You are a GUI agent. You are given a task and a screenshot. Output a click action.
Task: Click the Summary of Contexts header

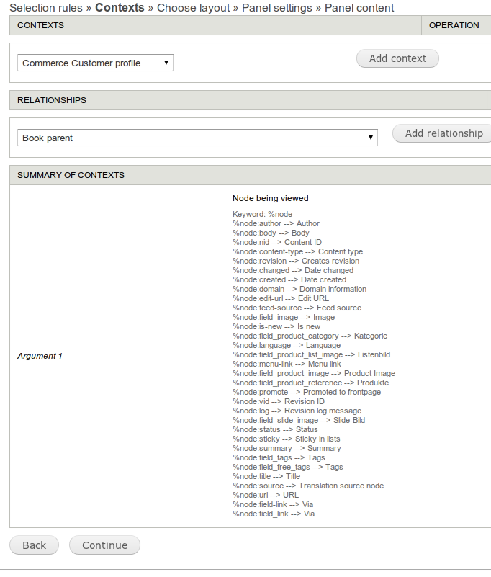click(x=71, y=175)
